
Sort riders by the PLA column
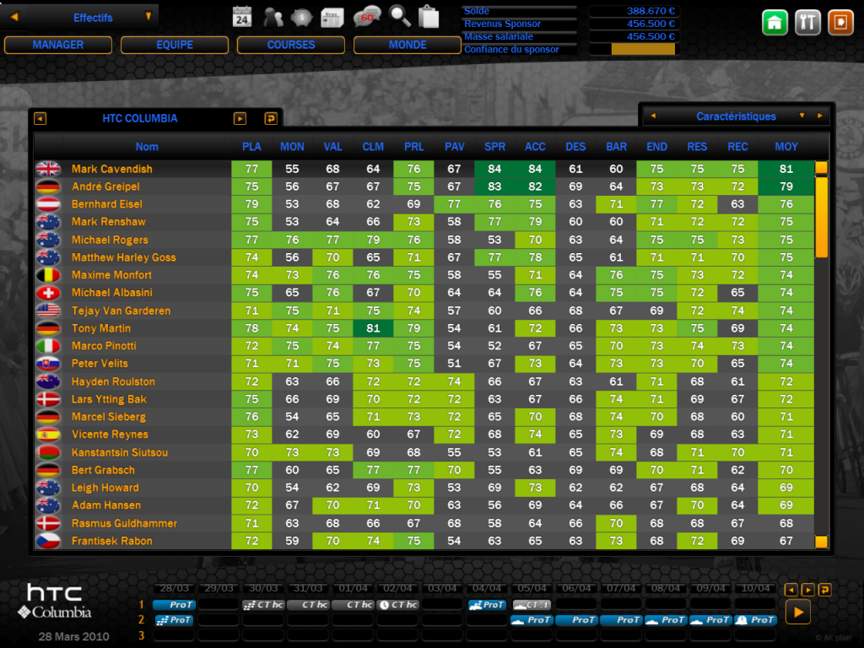coord(251,147)
